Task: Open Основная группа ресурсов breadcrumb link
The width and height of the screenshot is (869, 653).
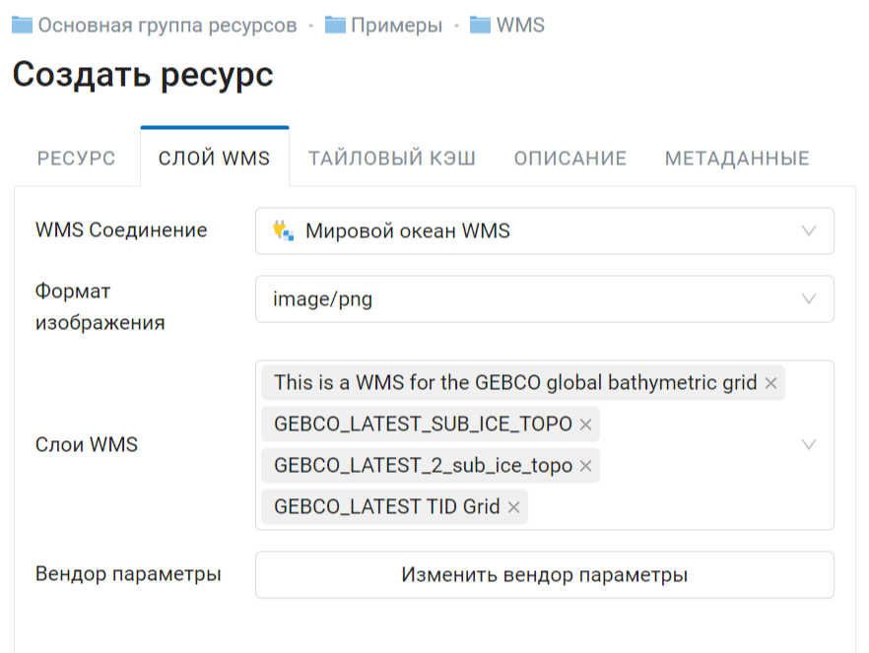Action: (167, 25)
